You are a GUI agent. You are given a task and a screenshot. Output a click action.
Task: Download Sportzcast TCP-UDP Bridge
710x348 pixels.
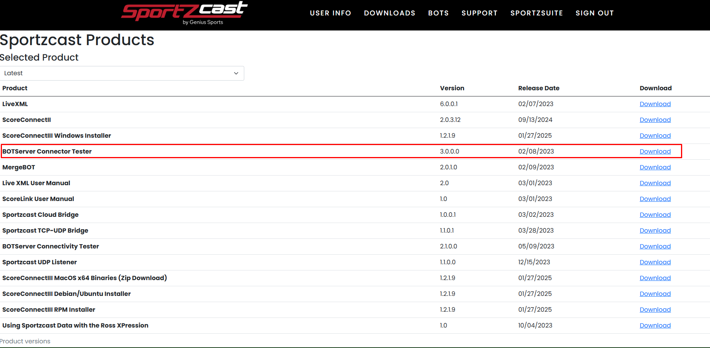[655, 230]
